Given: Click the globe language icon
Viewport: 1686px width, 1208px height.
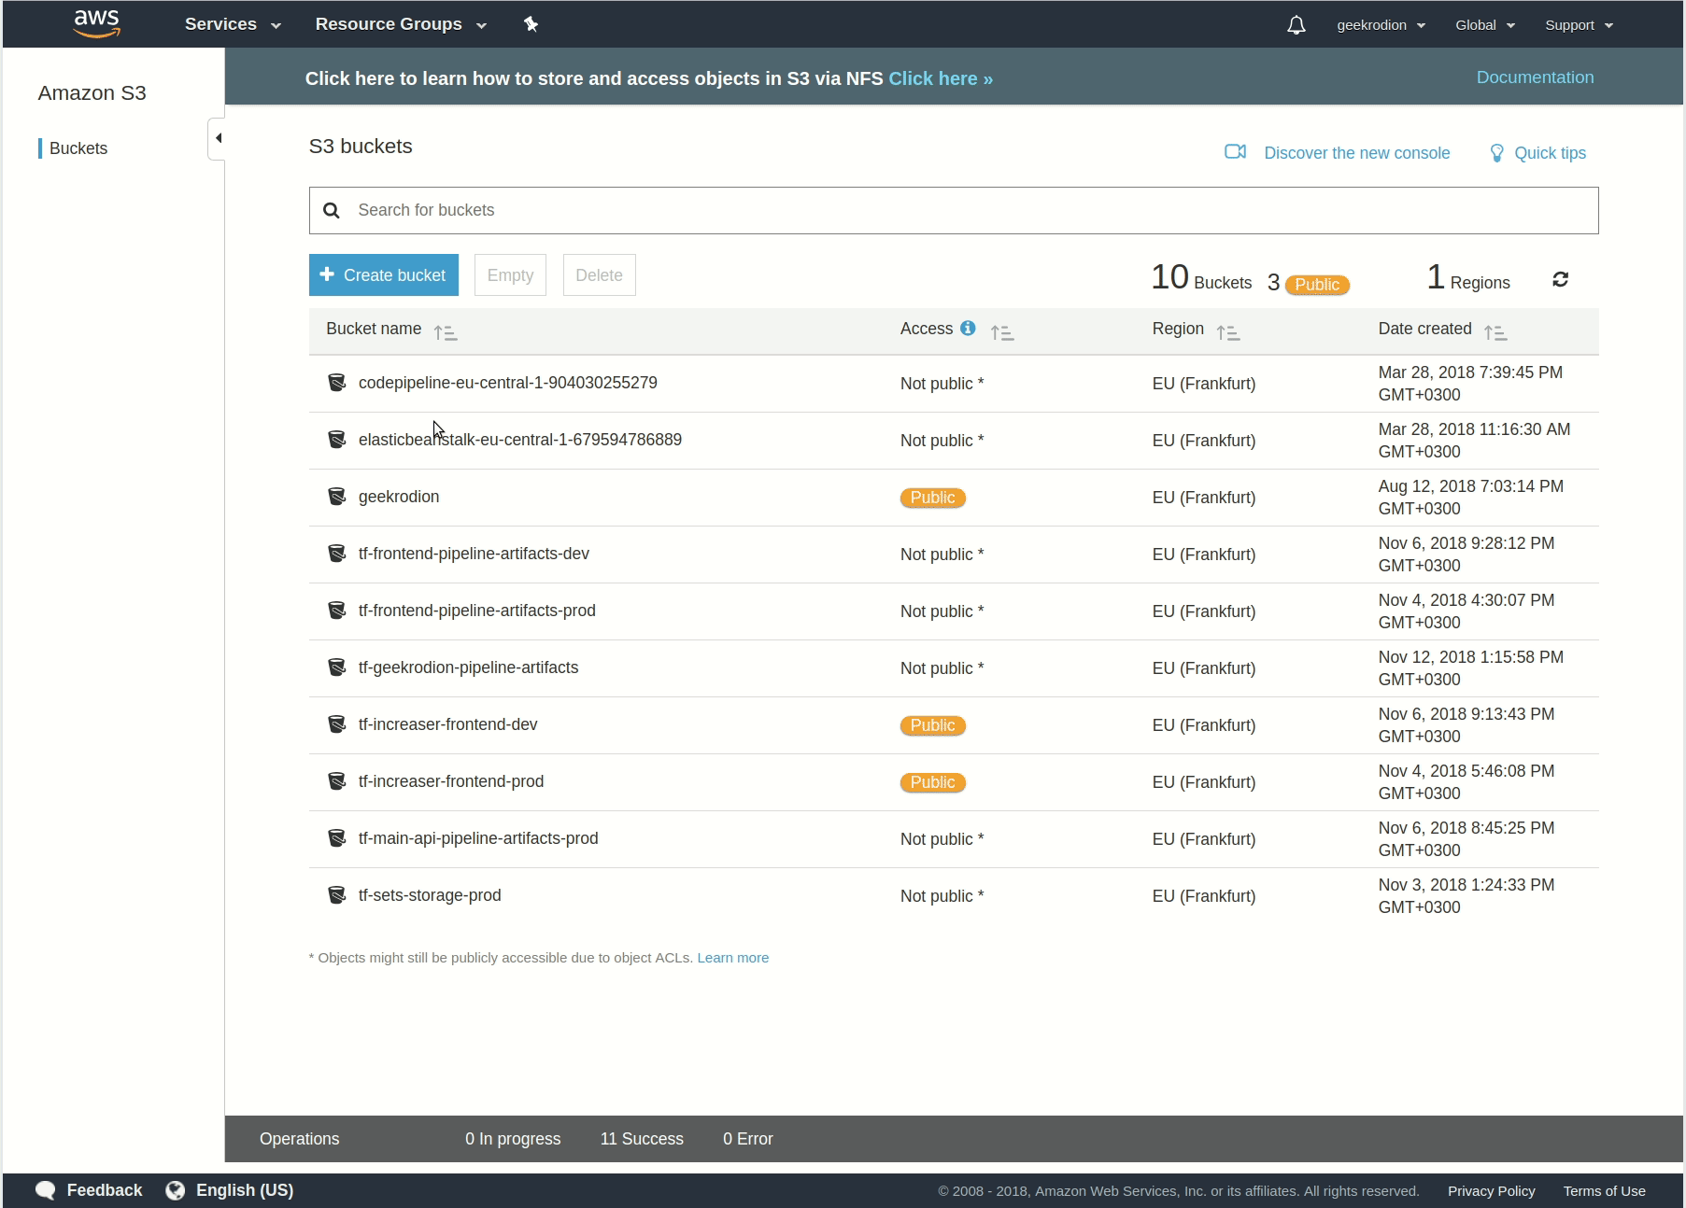Looking at the screenshot, I should tap(175, 1190).
